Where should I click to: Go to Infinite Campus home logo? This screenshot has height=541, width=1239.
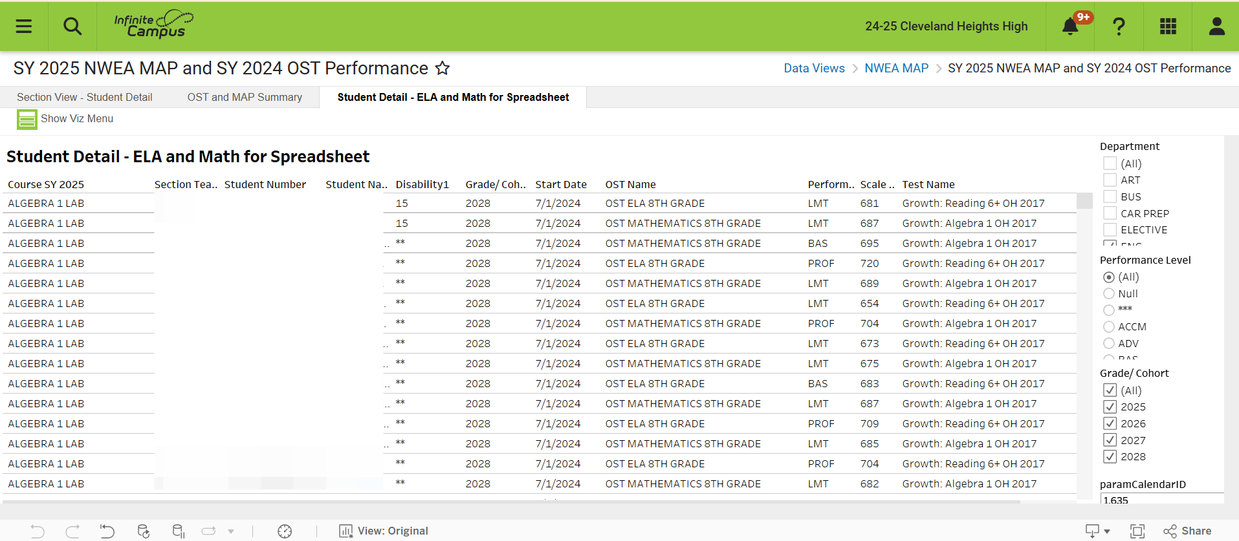click(x=154, y=25)
